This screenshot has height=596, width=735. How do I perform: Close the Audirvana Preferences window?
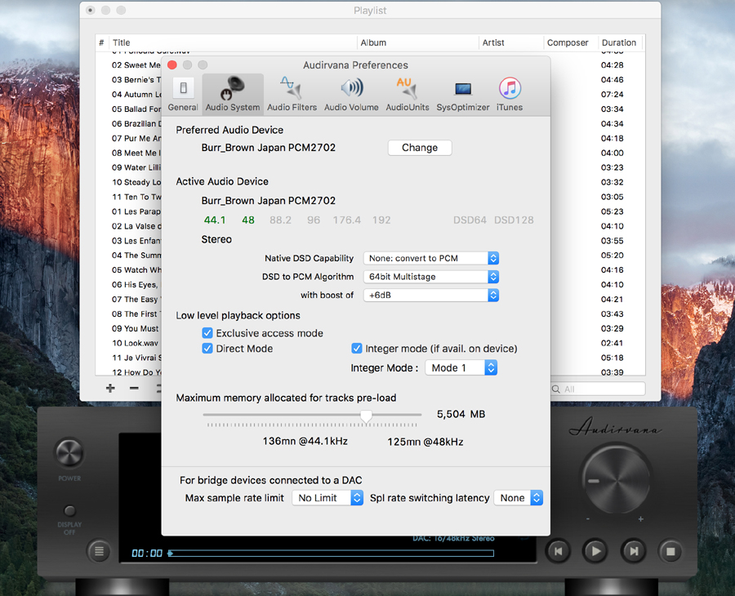(x=172, y=64)
